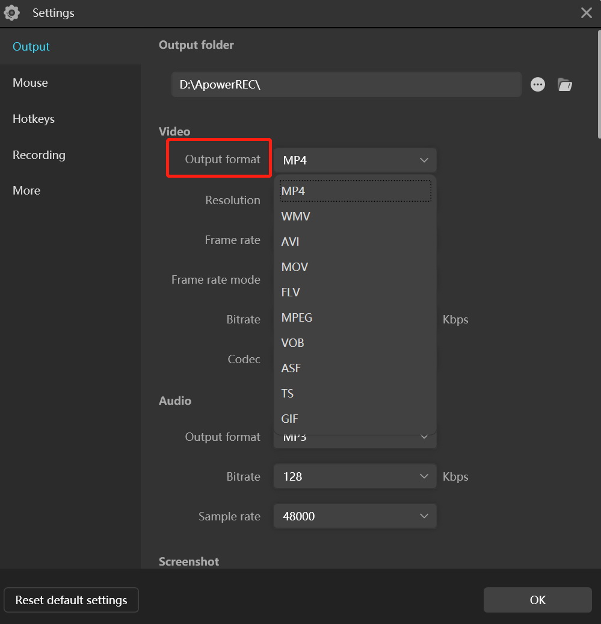Click the browse folder ellipsis icon
601x624 pixels.
(x=537, y=85)
